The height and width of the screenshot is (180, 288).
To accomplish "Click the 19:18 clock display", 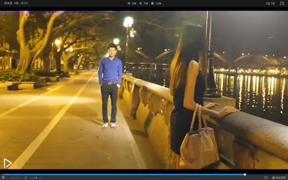I will [x=270, y=3].
